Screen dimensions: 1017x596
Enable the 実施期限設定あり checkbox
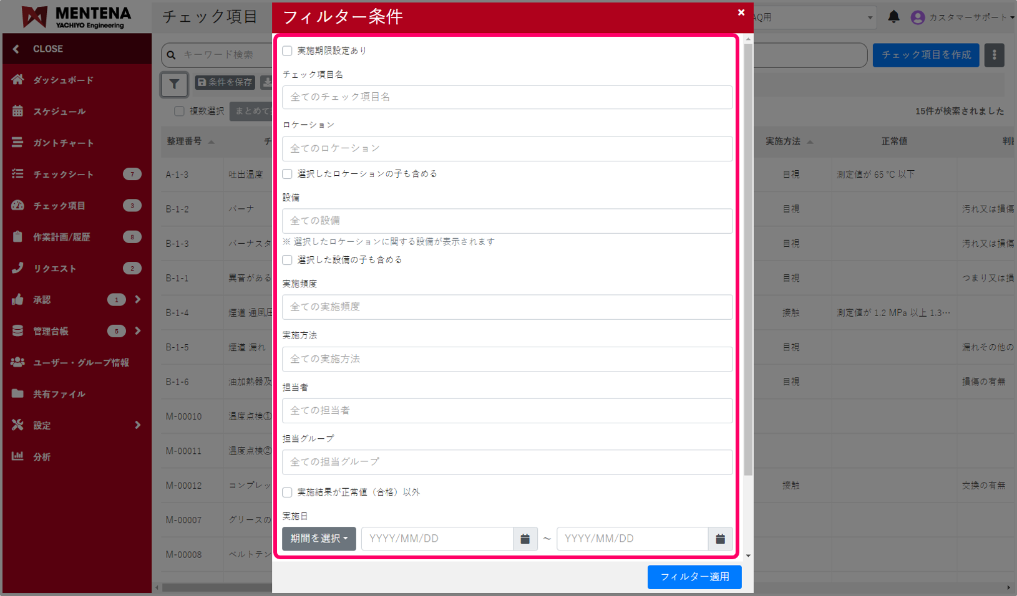point(287,50)
